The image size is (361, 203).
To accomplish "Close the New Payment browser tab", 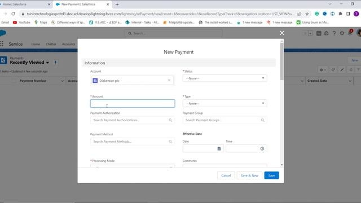I will [x=108, y=5].
